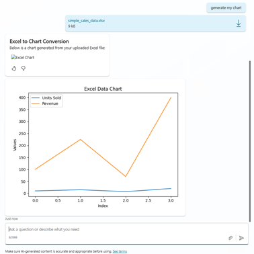This screenshot has width=254, height=254.
Task: Select the 'generate my chart' message bubble
Action: click(x=226, y=8)
